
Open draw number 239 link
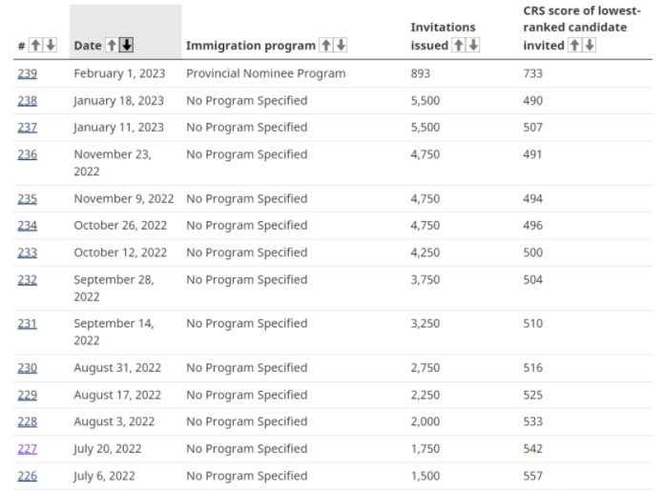coord(27,73)
